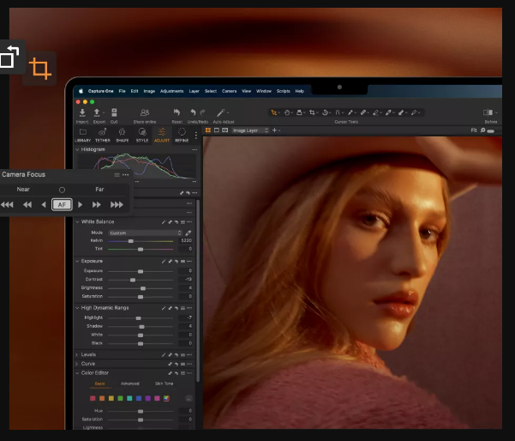
Task: Step focus far with single arrow
Action: [x=81, y=204]
